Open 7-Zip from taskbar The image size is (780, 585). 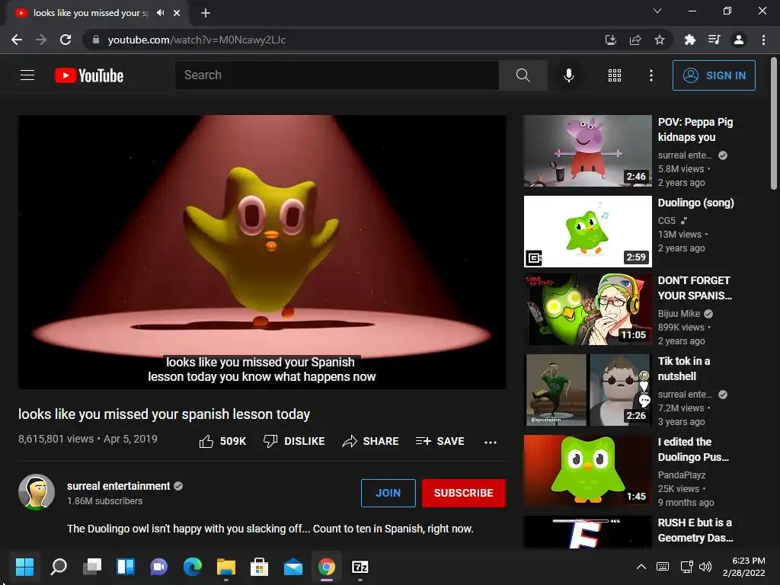click(x=360, y=567)
